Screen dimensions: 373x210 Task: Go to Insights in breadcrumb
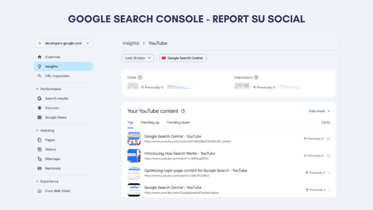coord(131,43)
